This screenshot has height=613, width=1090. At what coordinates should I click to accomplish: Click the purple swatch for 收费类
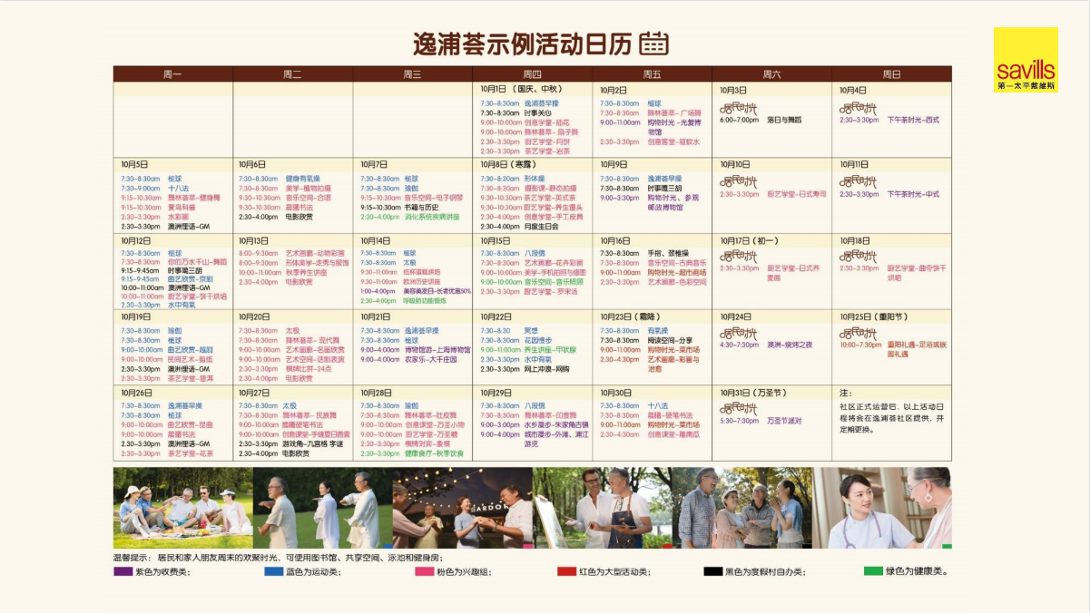[123, 572]
